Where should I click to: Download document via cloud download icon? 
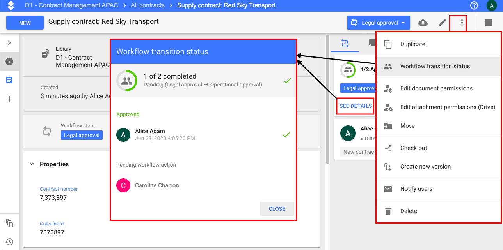pos(423,23)
